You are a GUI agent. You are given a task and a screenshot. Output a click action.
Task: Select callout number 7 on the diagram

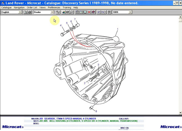75,19
